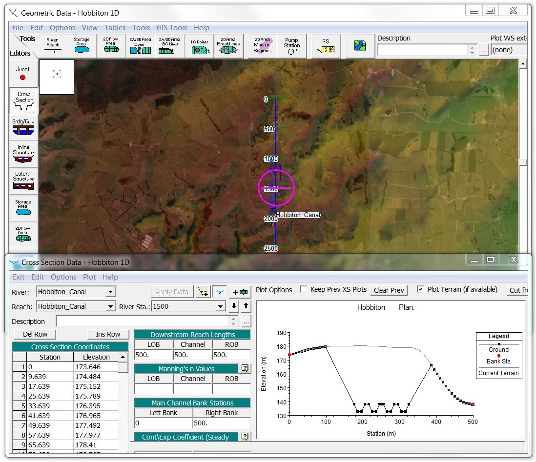
Task: Click scroll-up arrow of coordinates table
Action: coord(123,357)
